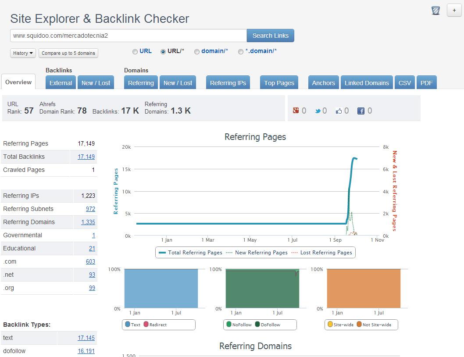This screenshot has height=357, width=464.
Task: Go to the Referring IPs tab
Action: 228,83
